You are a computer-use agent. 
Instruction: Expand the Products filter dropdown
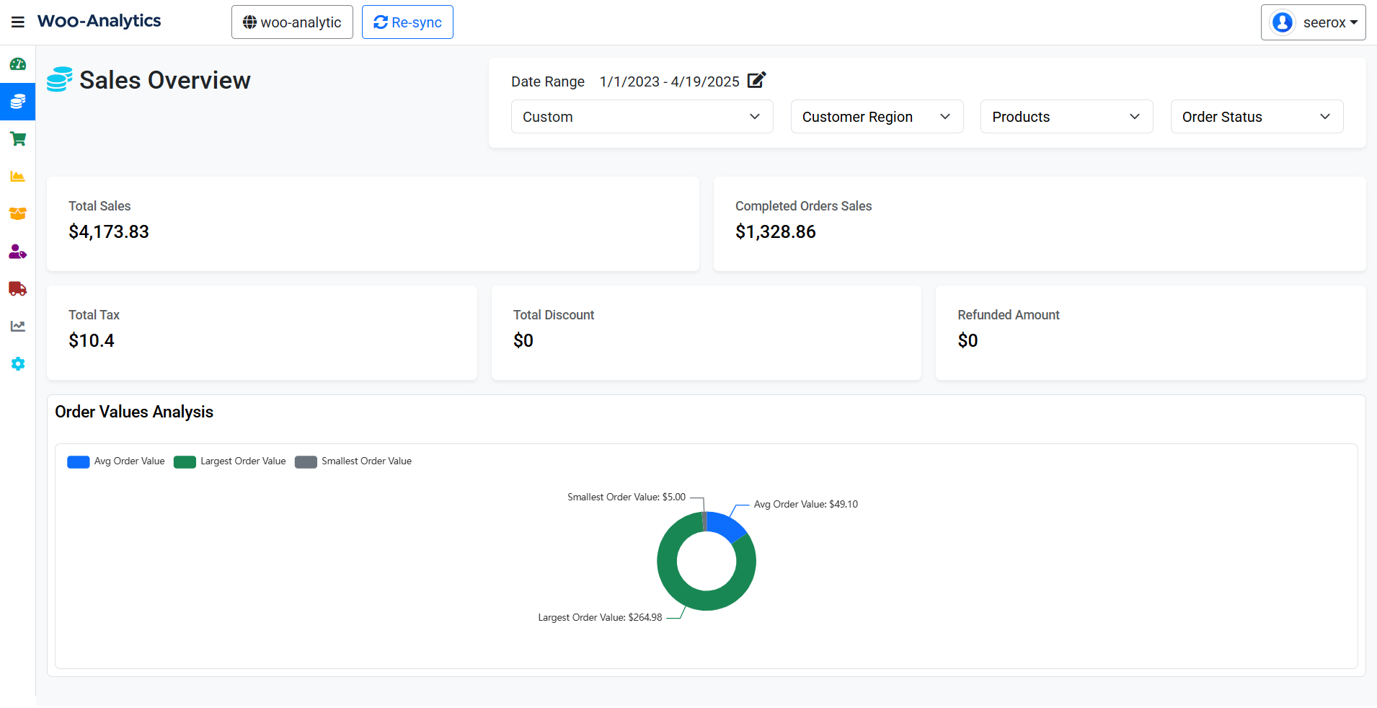[x=1066, y=116]
